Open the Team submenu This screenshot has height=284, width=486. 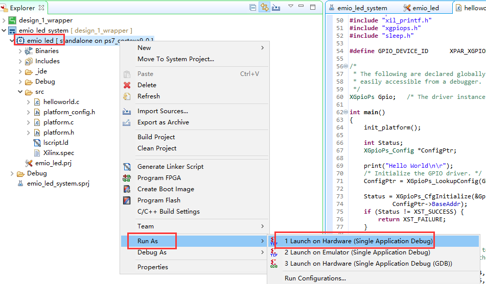(x=194, y=226)
